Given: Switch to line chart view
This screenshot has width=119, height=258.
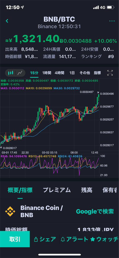Looking at the screenshot, I should click(x=20, y=73).
